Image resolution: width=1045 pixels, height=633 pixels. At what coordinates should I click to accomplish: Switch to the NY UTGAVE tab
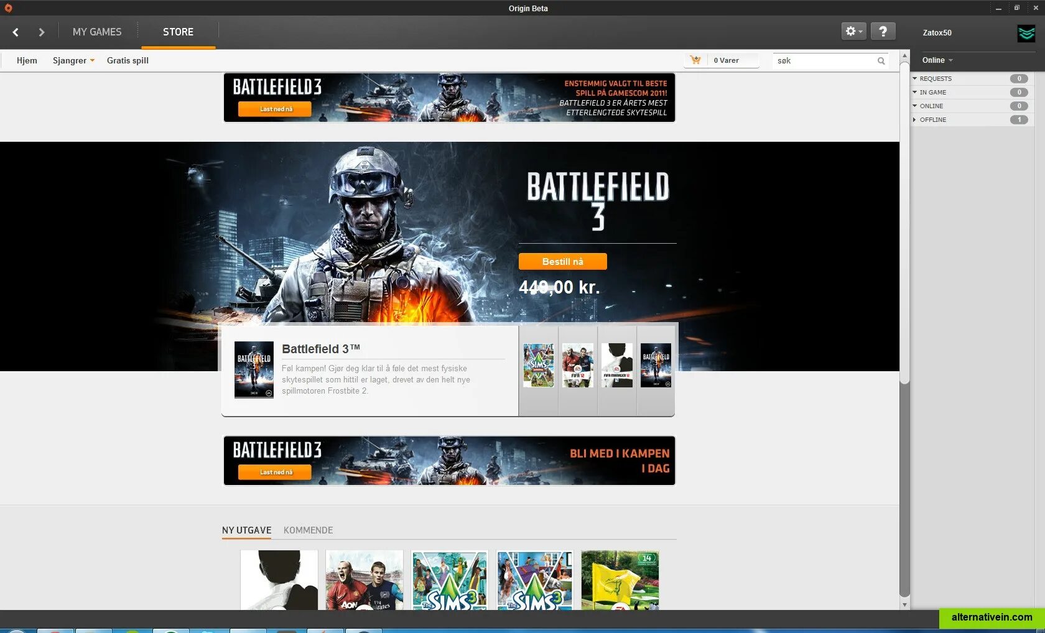point(246,530)
